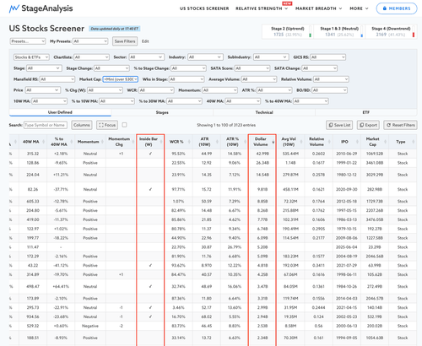Click the Relative Volume column header
This screenshot has width=422, height=346.
coord(316,142)
